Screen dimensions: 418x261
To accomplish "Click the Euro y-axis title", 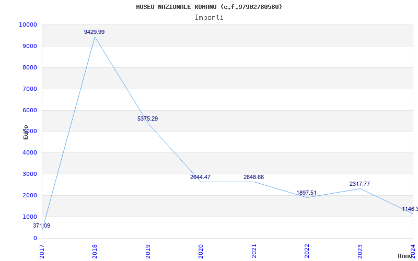I will 26,132.
